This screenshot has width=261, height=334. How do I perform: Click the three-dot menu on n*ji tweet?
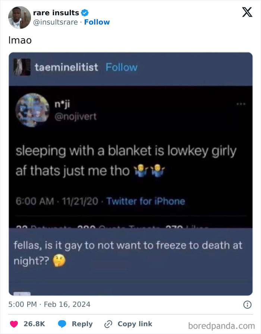pyautogui.click(x=241, y=104)
